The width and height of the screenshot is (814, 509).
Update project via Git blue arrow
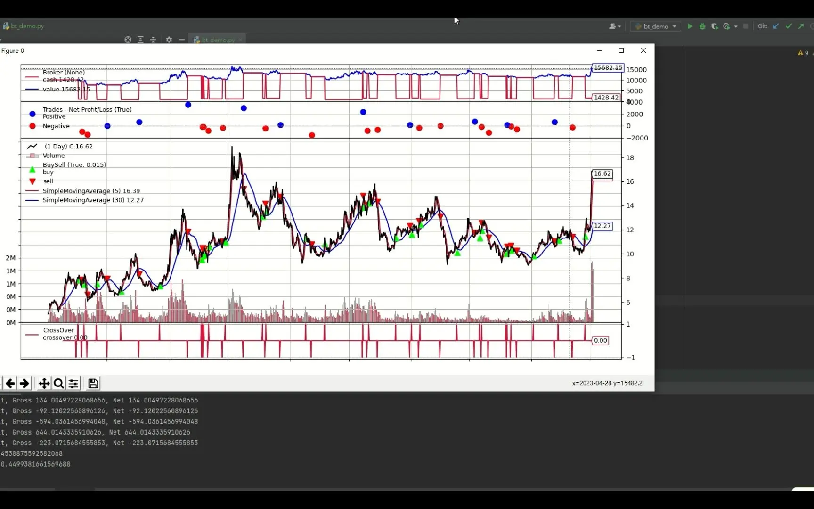pyautogui.click(x=776, y=26)
